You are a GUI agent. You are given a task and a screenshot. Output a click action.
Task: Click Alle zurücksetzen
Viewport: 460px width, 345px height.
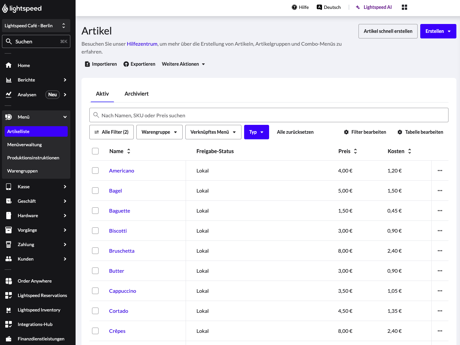tap(295, 132)
